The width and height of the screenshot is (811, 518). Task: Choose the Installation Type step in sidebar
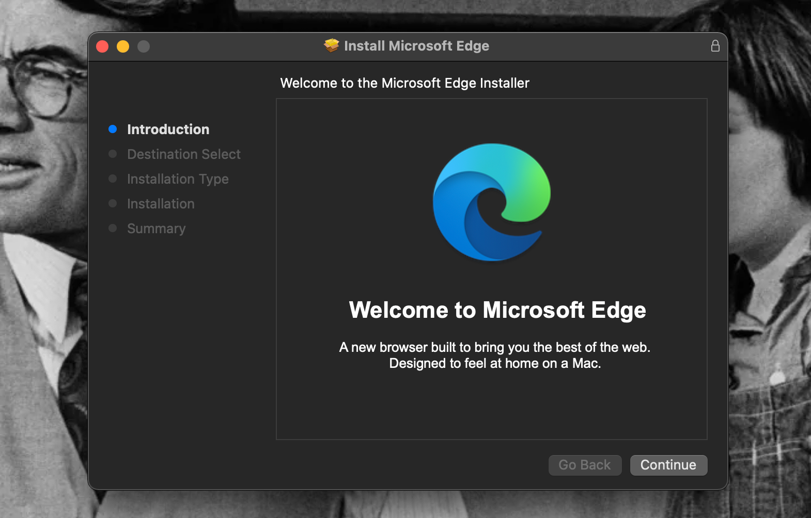pyautogui.click(x=178, y=179)
